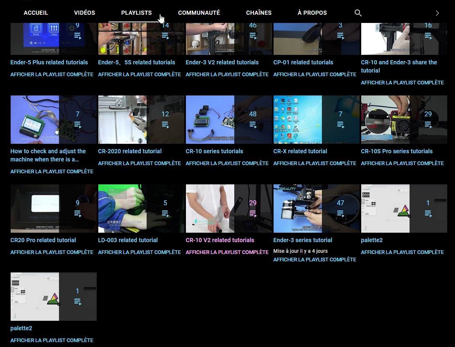
Task: Click playlist icon on LD-003 thumbnail
Action: pyautogui.click(x=165, y=214)
